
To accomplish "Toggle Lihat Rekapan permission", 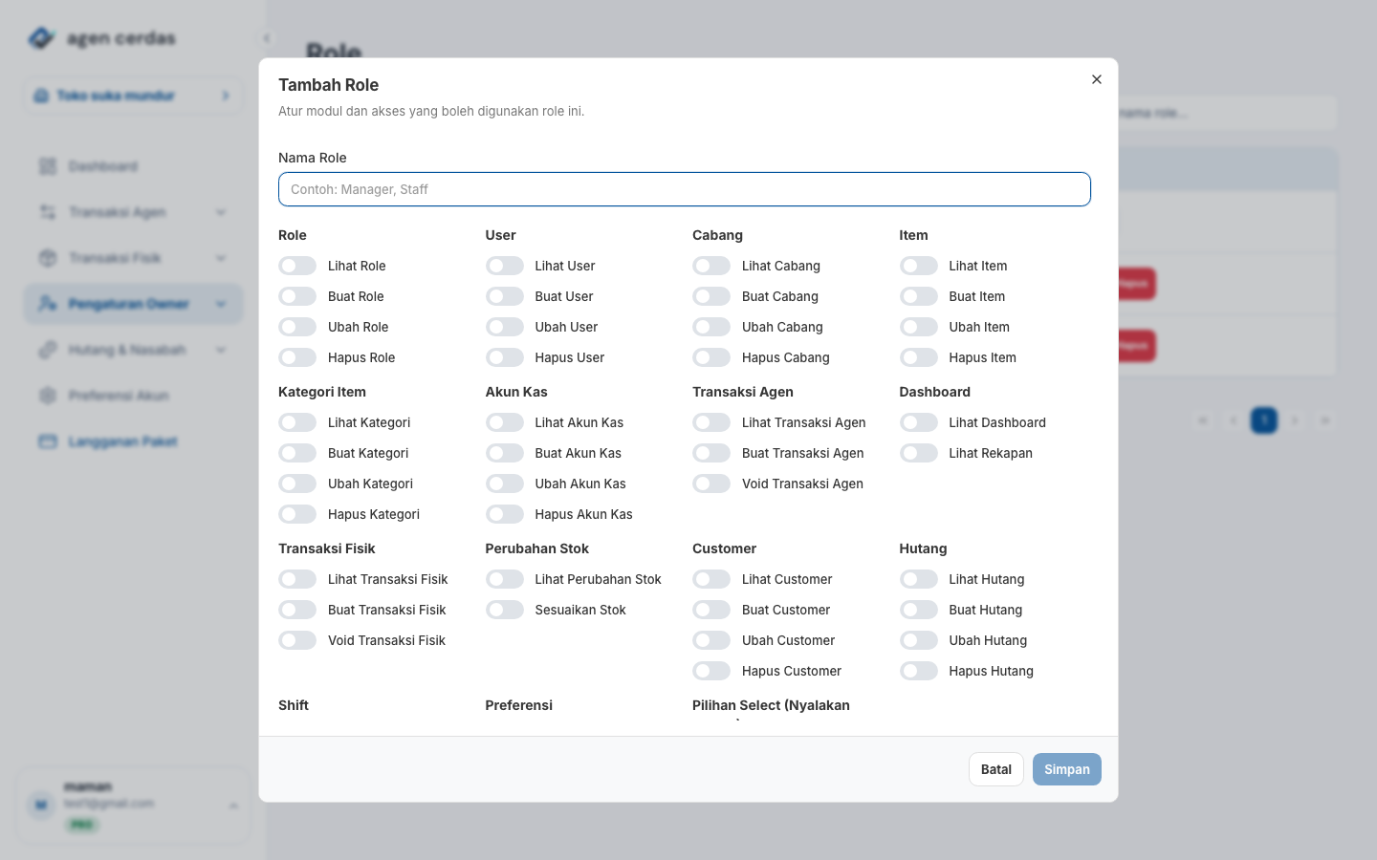I will [x=919, y=453].
